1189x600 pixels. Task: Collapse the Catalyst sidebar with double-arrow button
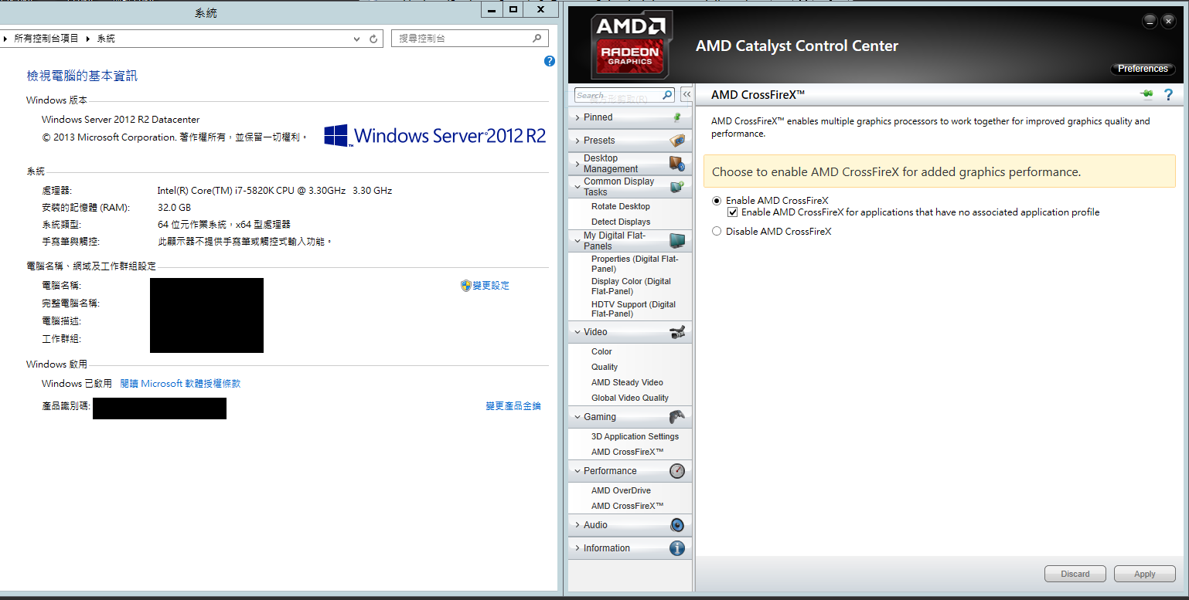pyautogui.click(x=686, y=95)
